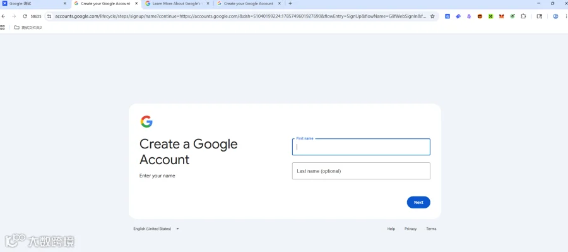Open the Chrome profile avatar

click(555, 16)
